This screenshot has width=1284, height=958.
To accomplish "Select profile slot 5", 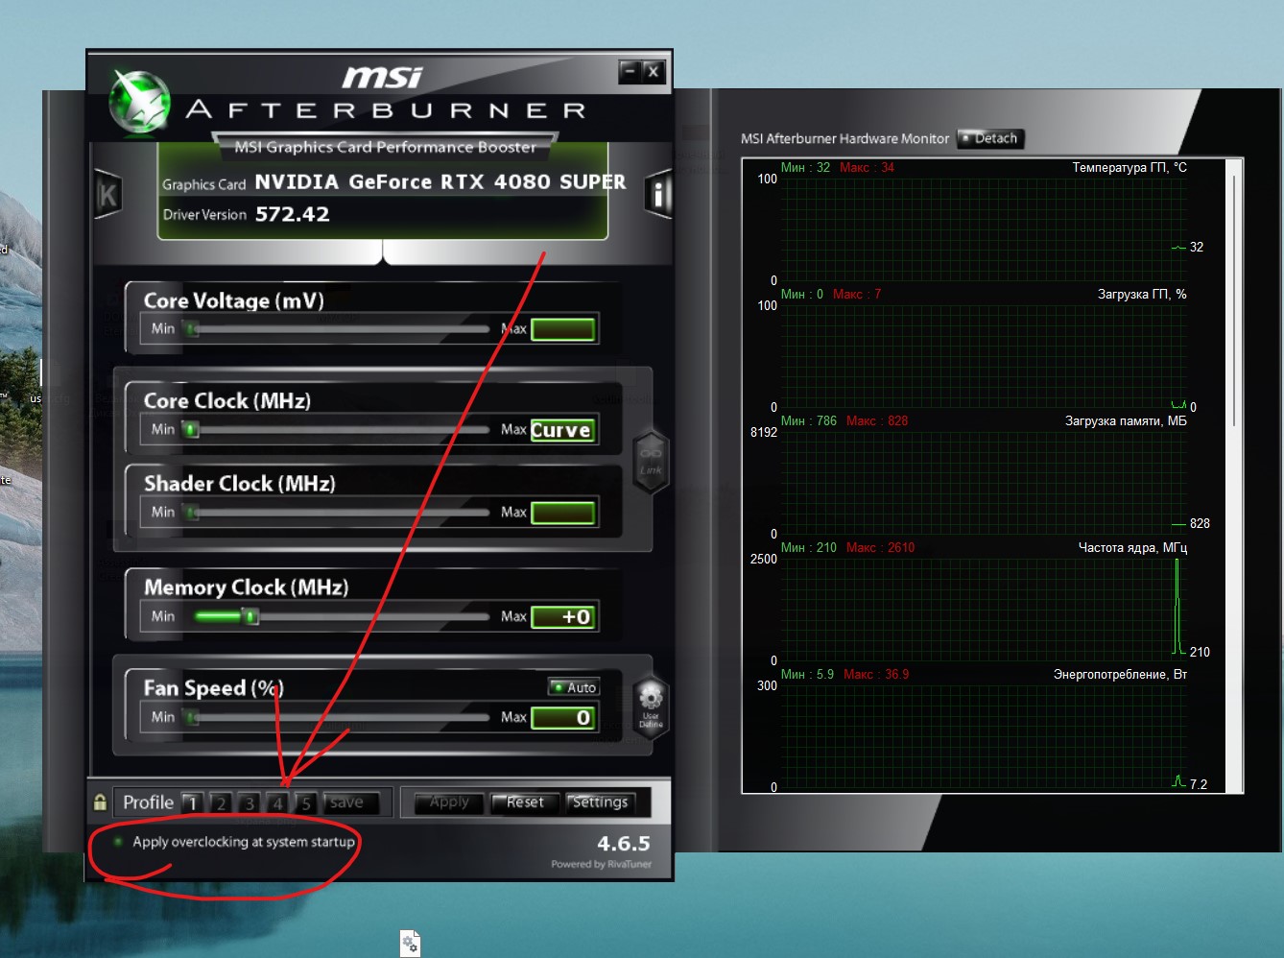I will click(x=305, y=802).
